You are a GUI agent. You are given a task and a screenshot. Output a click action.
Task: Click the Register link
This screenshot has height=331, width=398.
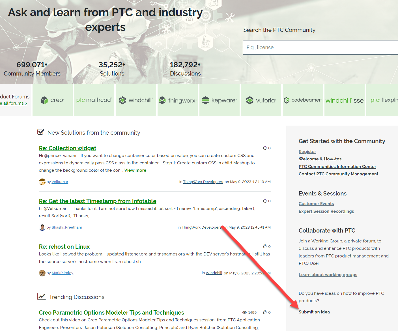pos(307,151)
